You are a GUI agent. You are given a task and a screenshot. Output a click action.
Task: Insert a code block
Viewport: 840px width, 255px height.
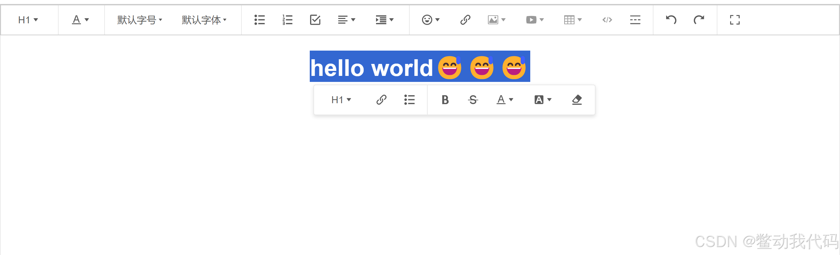607,20
